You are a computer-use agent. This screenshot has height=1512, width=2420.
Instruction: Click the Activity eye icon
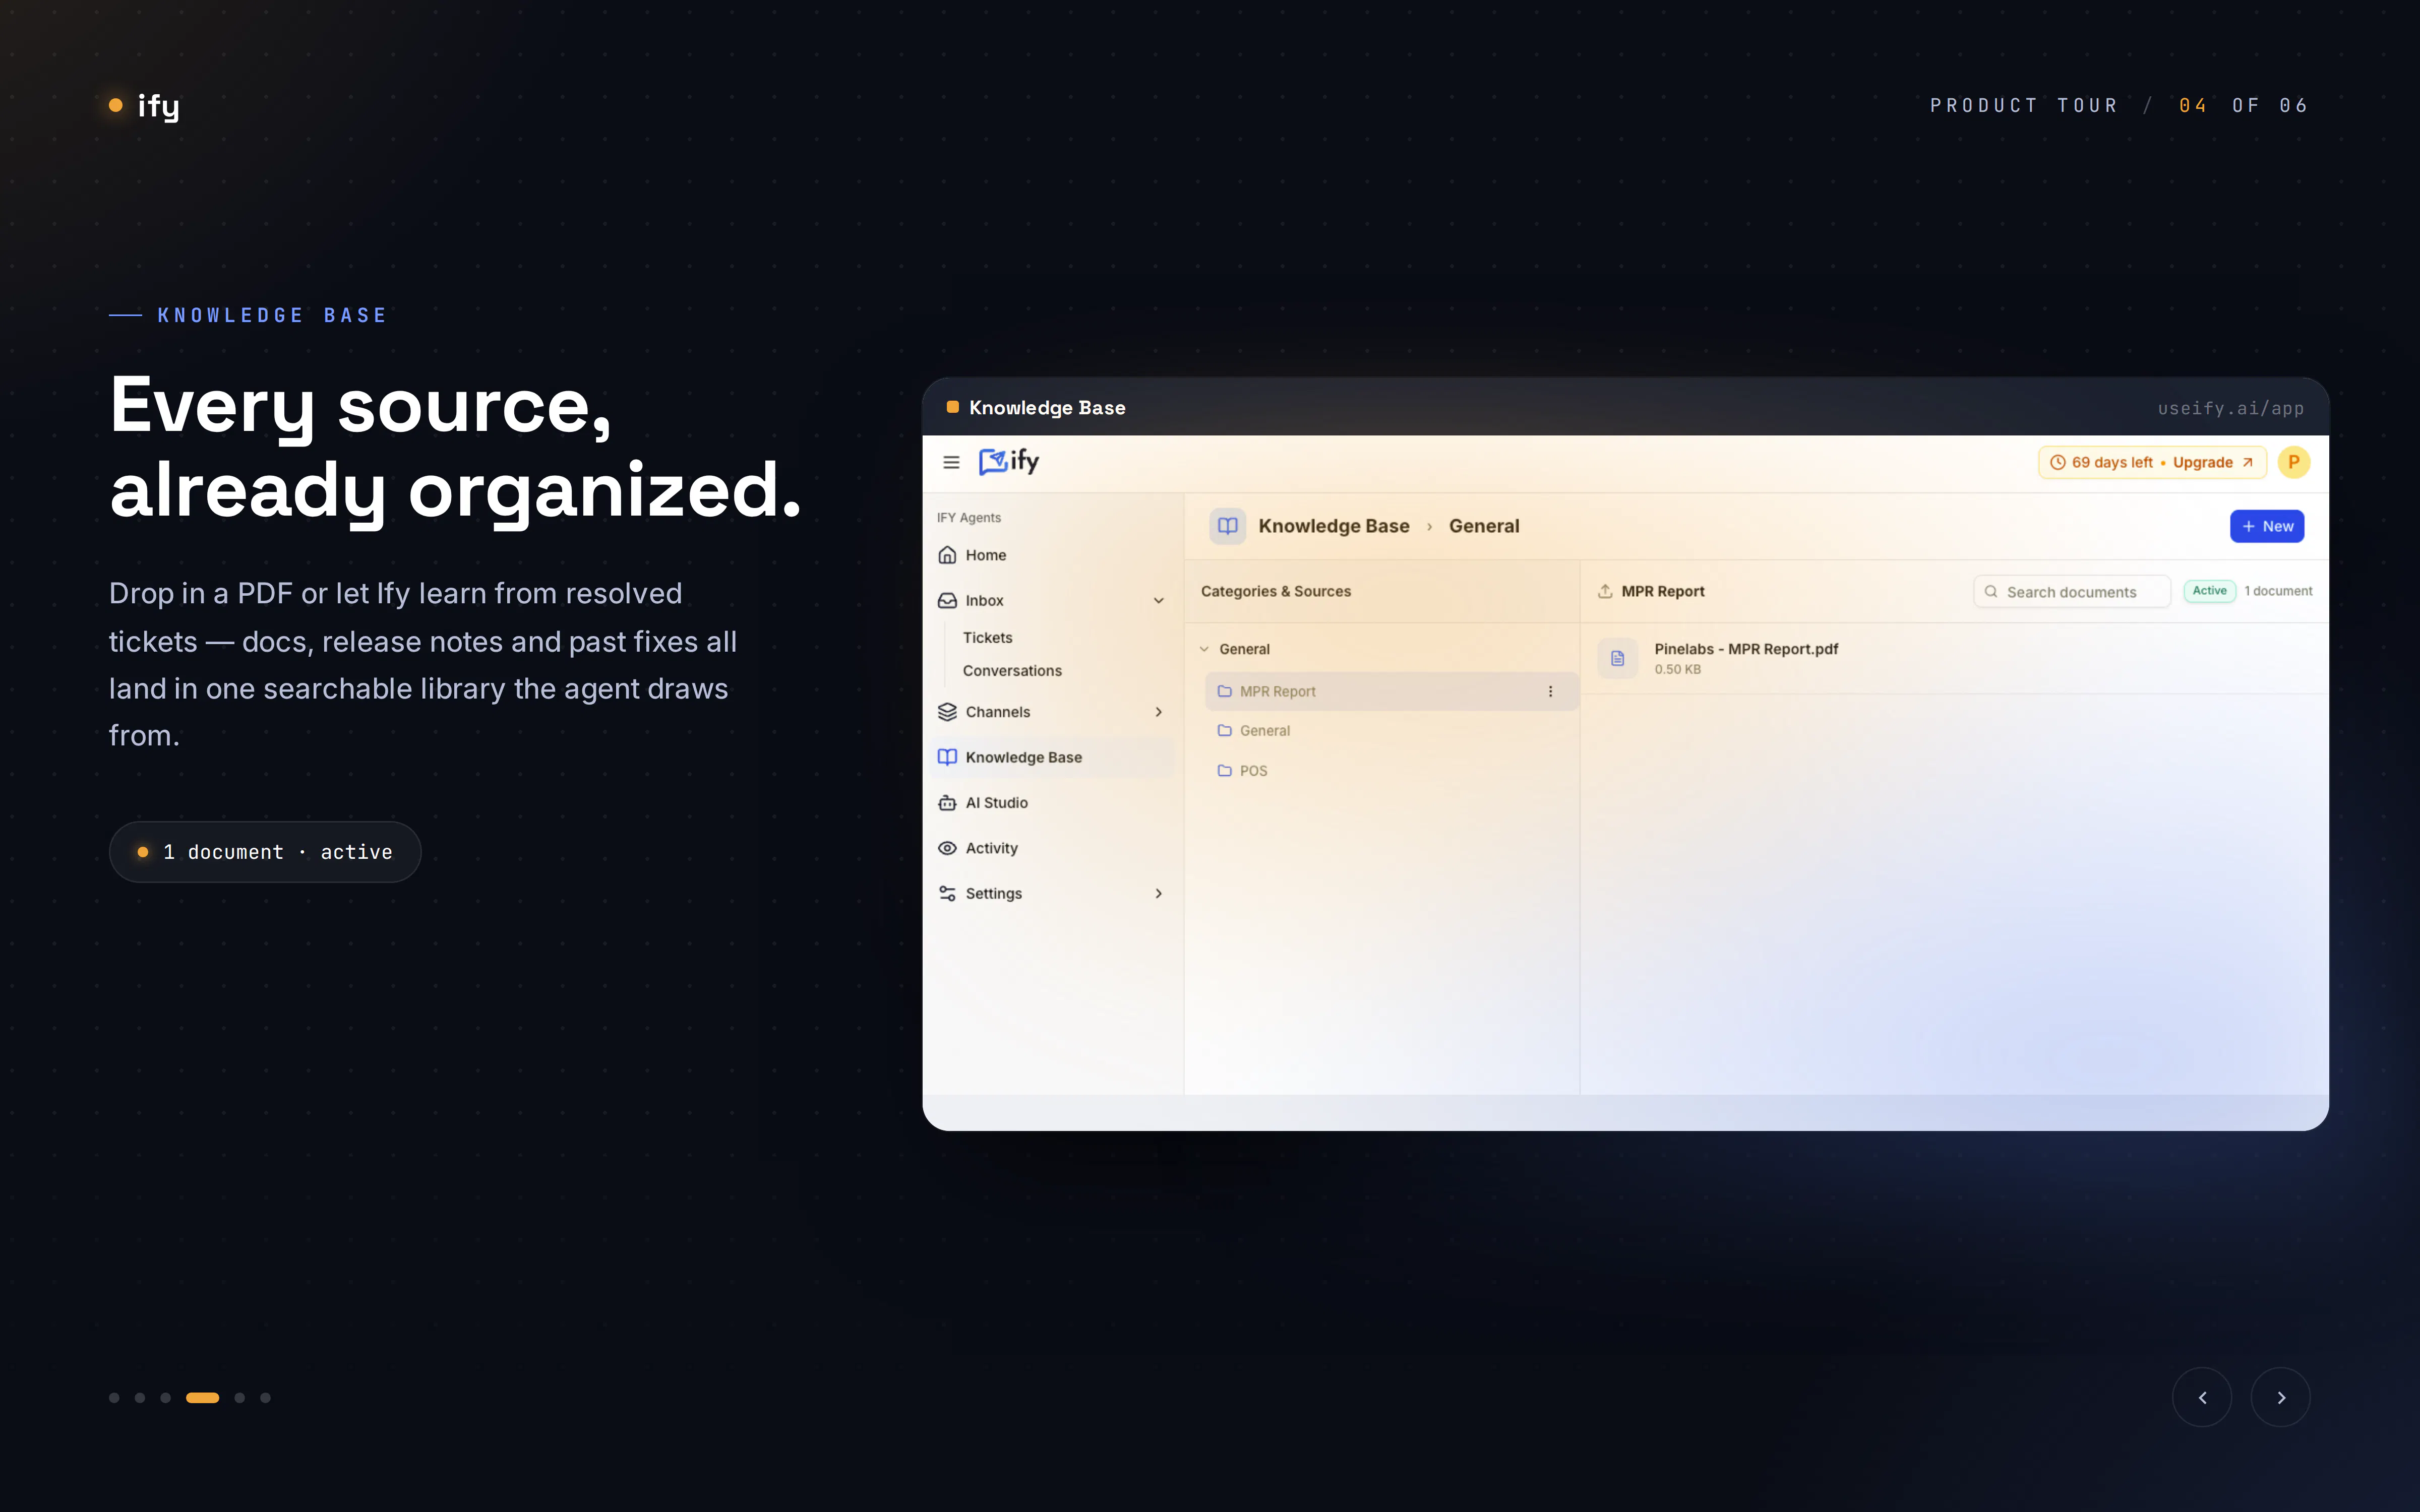947,848
